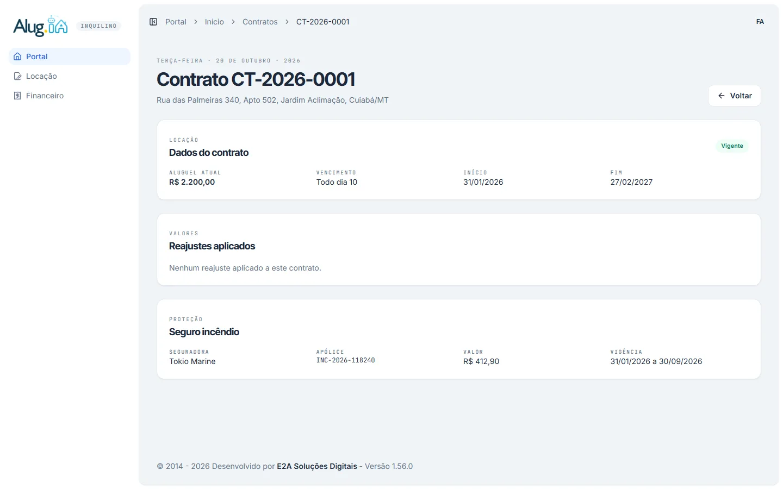Click the insurance value R$ 412,90

[481, 361]
